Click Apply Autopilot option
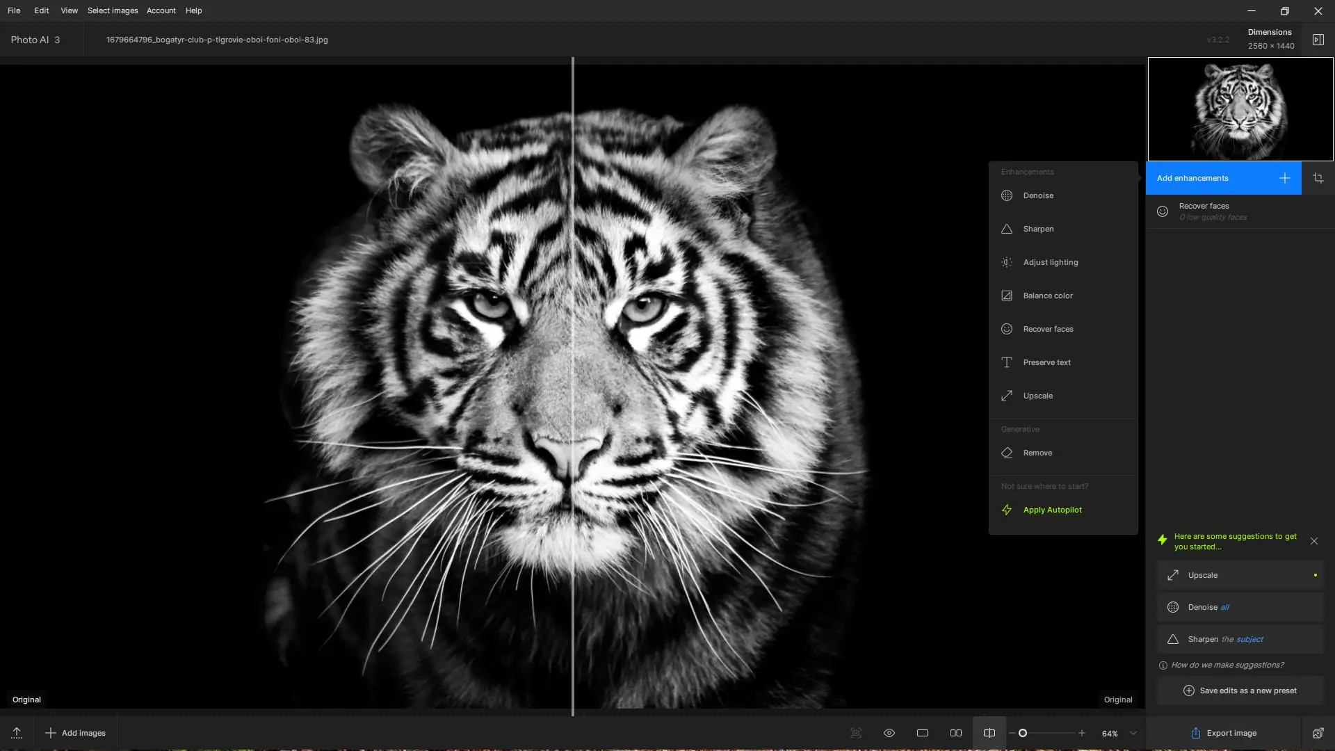1335x751 pixels. (1051, 510)
